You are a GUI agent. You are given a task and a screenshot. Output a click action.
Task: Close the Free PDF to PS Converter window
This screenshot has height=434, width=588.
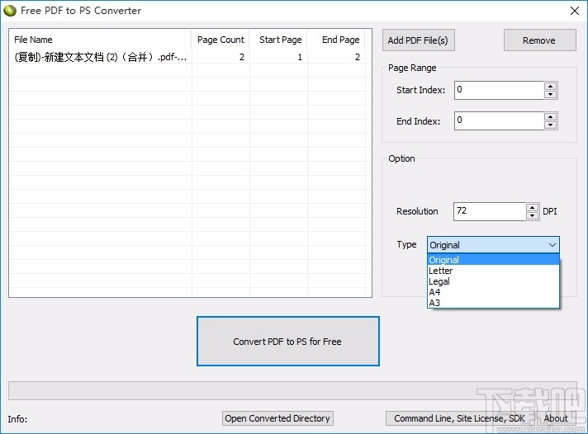(x=575, y=11)
